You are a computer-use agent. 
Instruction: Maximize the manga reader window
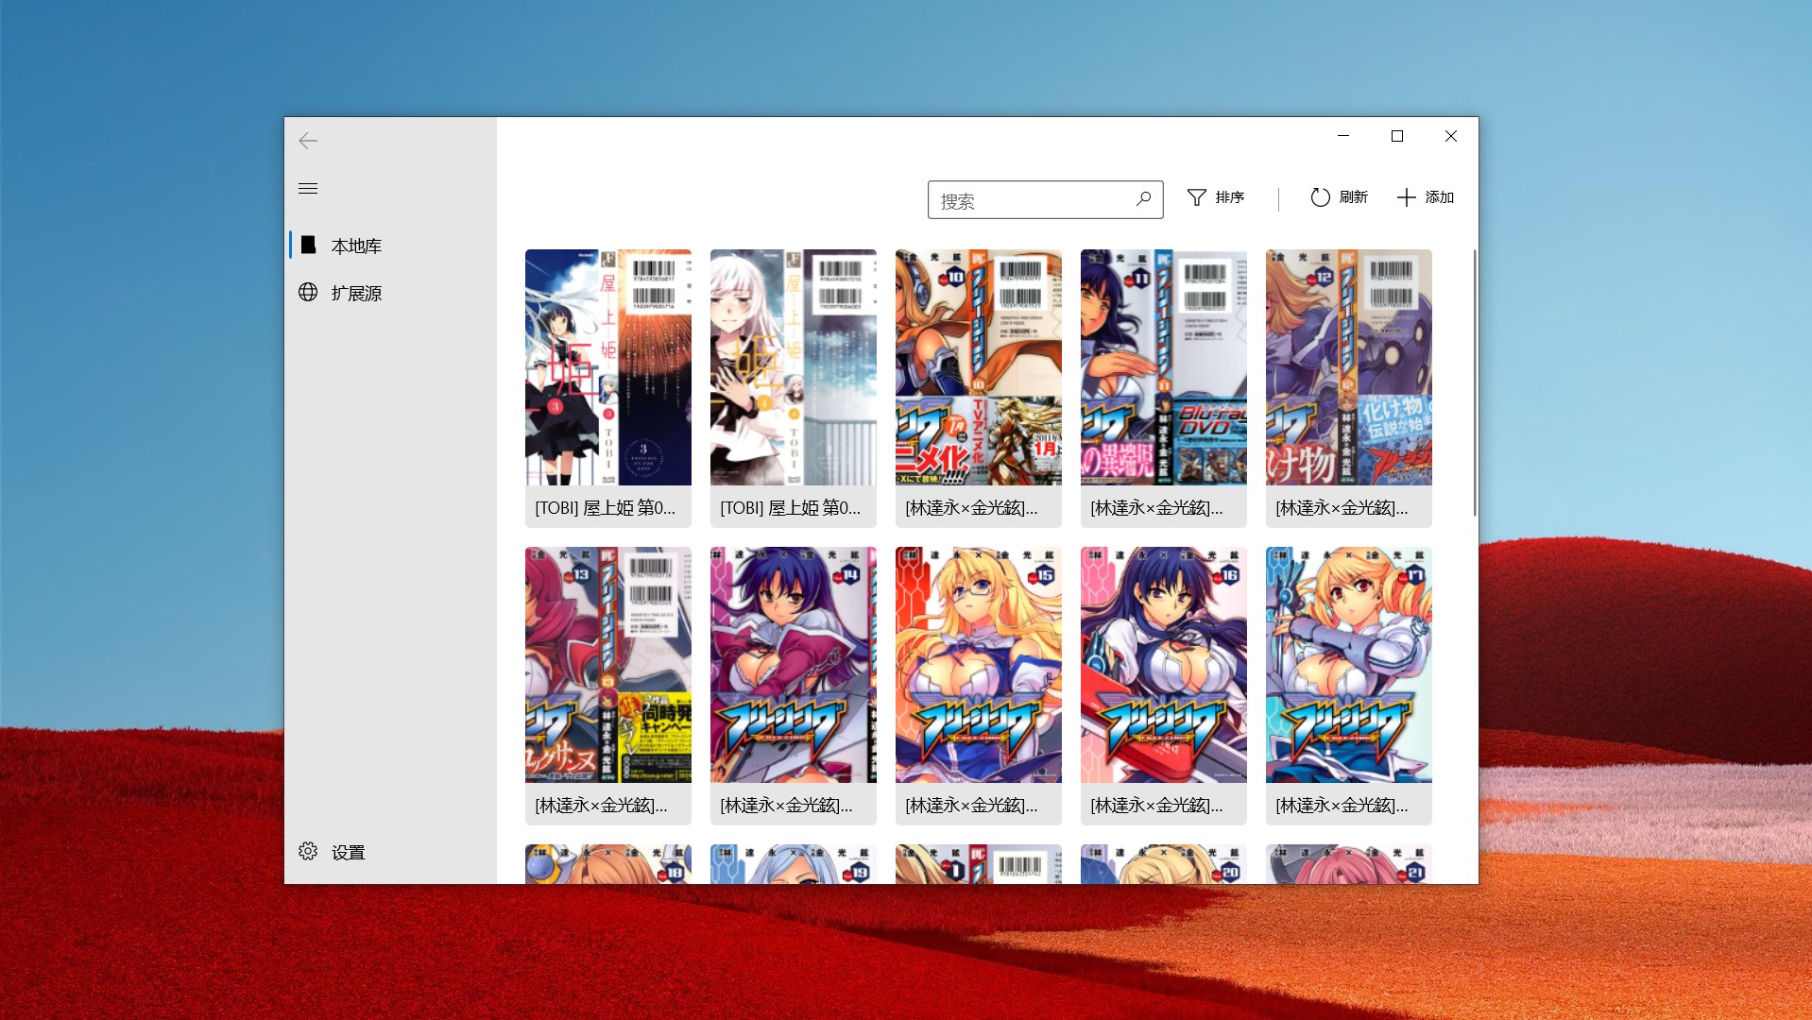tap(1397, 136)
